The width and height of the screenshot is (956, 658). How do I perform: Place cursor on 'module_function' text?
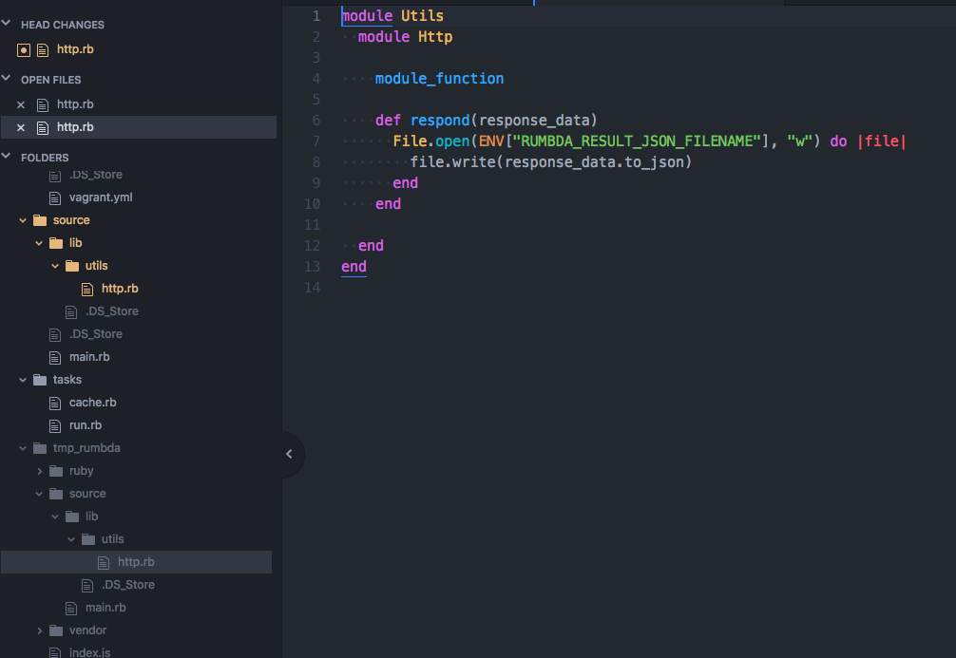coord(440,79)
